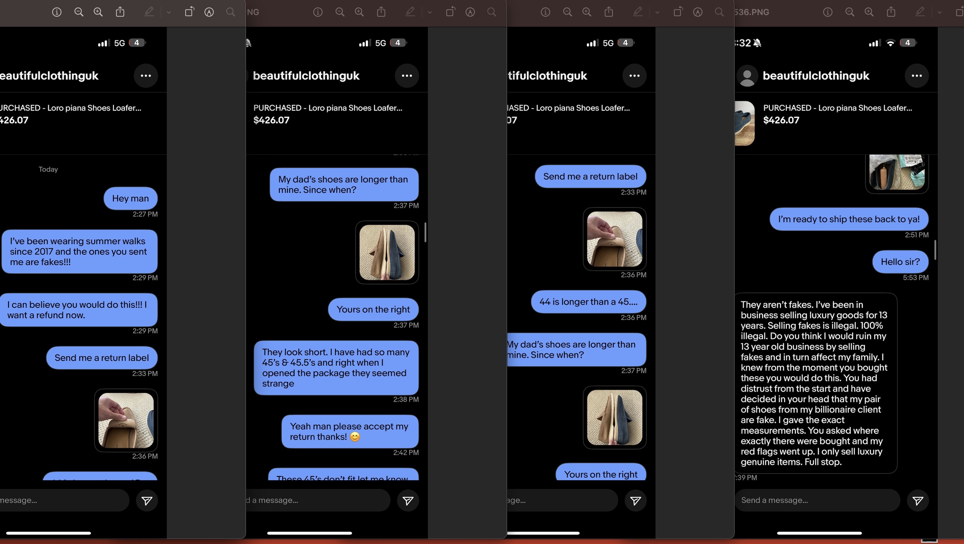Zoom in on the 536.PNG window
This screenshot has height=544, width=964.
(x=869, y=12)
